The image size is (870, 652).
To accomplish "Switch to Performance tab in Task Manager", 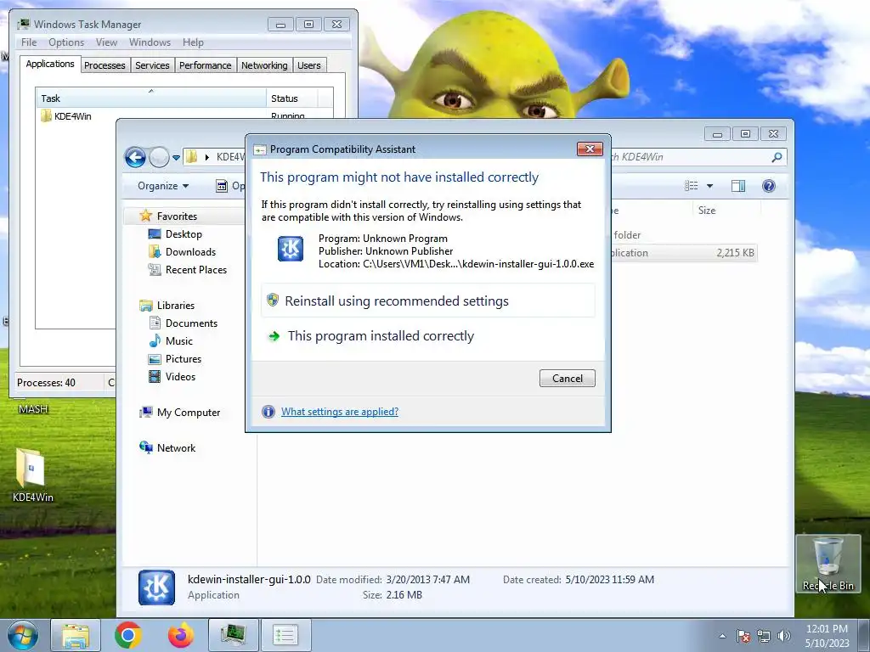I will point(205,65).
